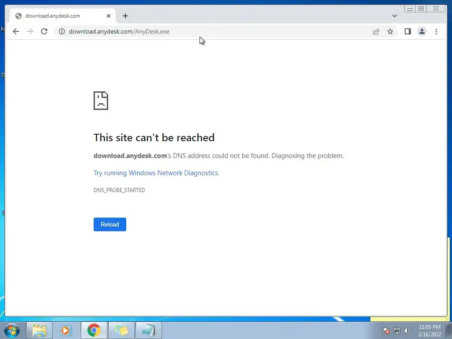Open the network status tray icon
The image size is (452, 339).
coord(397,331)
